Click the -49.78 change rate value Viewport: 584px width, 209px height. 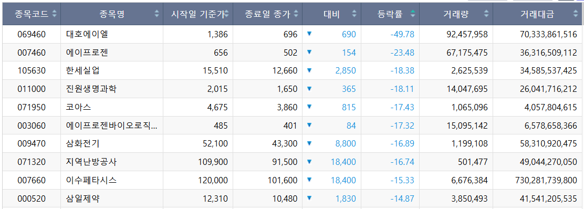tap(402, 35)
